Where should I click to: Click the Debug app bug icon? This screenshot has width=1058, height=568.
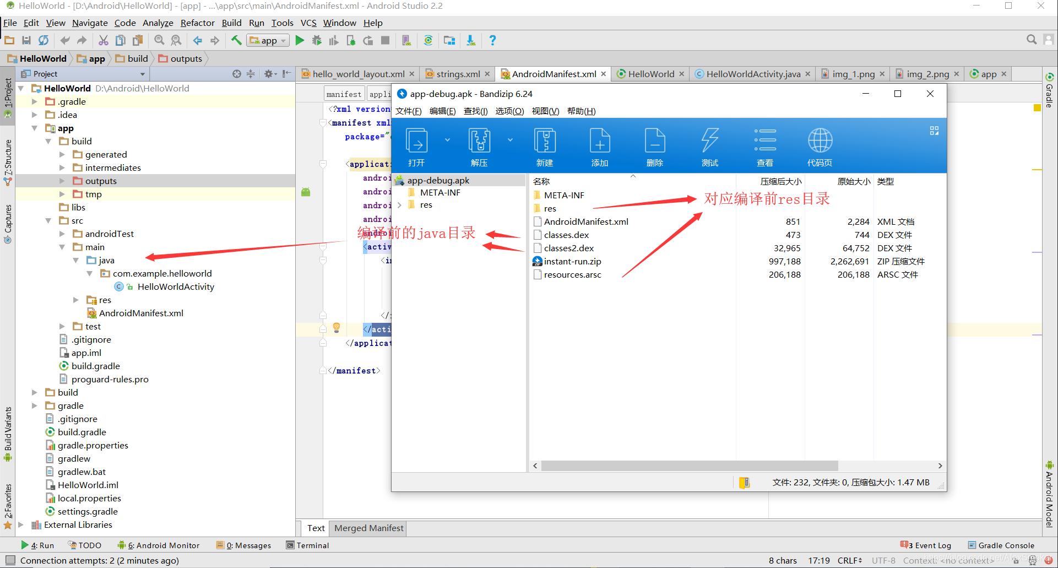(x=317, y=40)
